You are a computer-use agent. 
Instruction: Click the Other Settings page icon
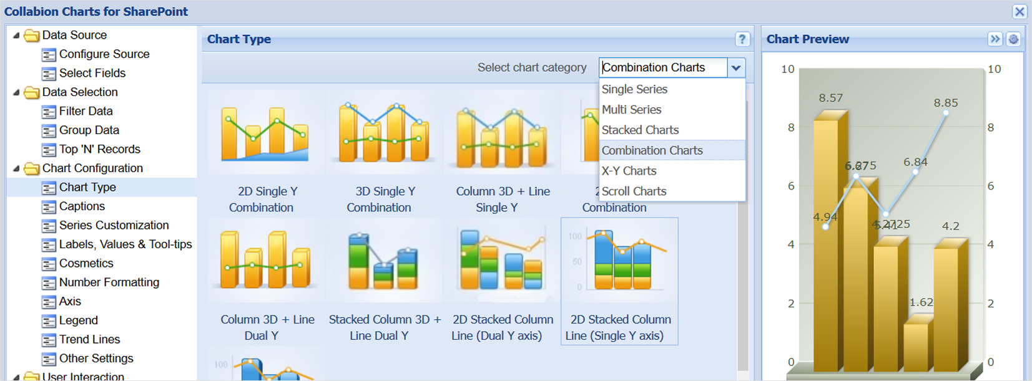coord(49,359)
